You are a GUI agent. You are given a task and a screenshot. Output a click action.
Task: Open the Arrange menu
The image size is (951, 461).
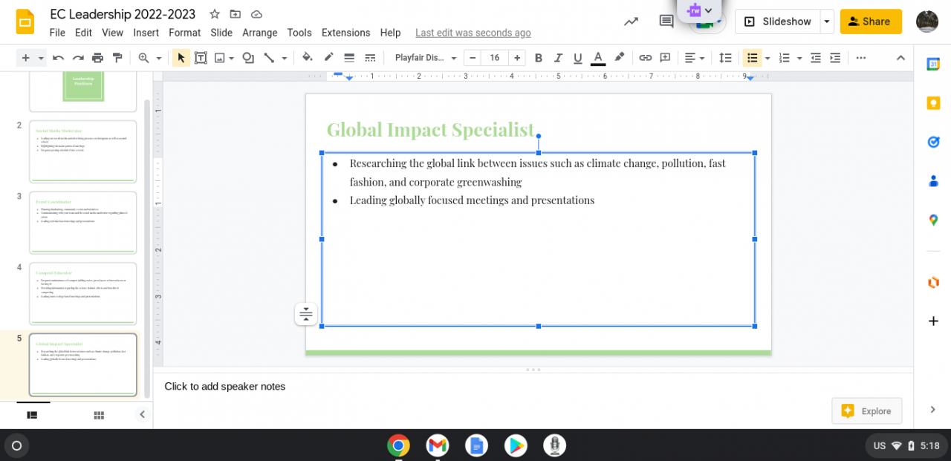pyautogui.click(x=259, y=33)
